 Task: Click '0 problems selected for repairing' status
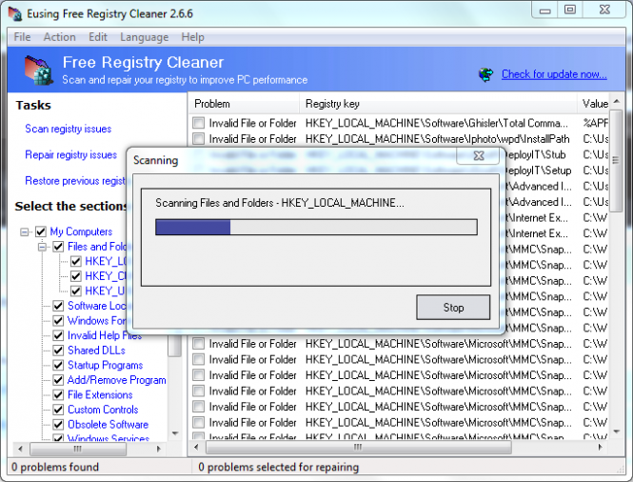[279, 467]
